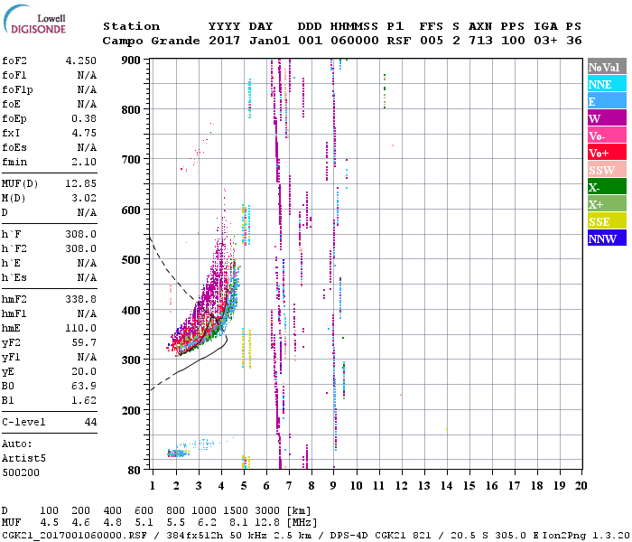This screenshot has width=632, height=542.
Task: Click the W purple legend swatch
Action: pyautogui.click(x=607, y=118)
